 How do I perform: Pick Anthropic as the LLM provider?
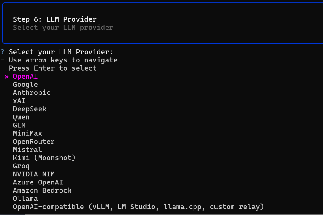[32, 93]
